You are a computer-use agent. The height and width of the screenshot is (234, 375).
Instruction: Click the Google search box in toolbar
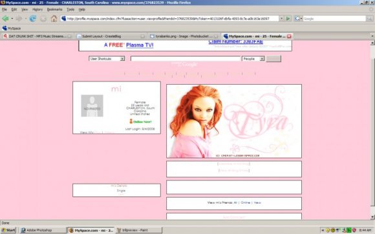[334, 19]
